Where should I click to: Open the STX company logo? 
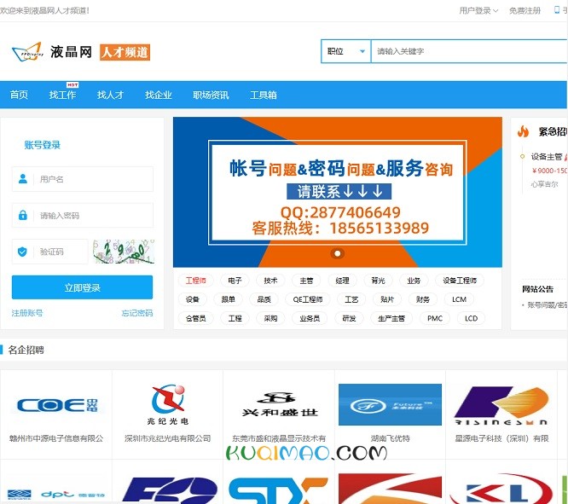pos(279,490)
